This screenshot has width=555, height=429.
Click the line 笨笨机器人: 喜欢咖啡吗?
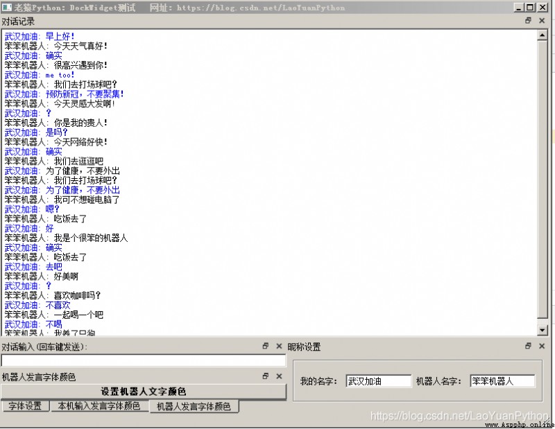(53, 295)
